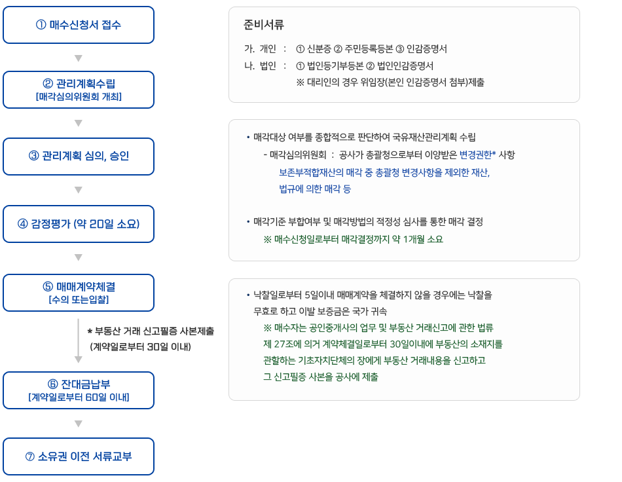
Task: Open the '③ 관리계획 심의, 승인' step
Action: point(79,157)
